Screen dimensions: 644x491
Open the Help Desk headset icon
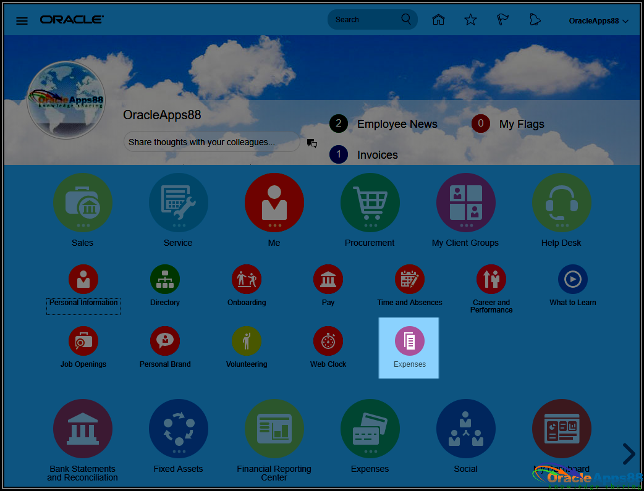(561, 202)
